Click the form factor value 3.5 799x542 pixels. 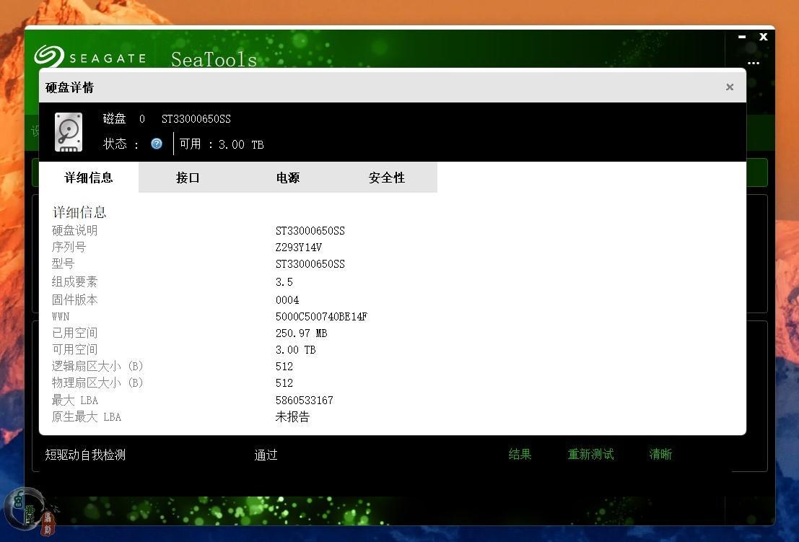284,281
